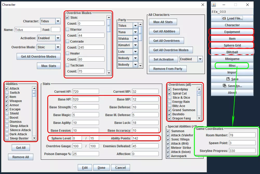
Task: Click the Max Stats button
Action: (49, 66)
